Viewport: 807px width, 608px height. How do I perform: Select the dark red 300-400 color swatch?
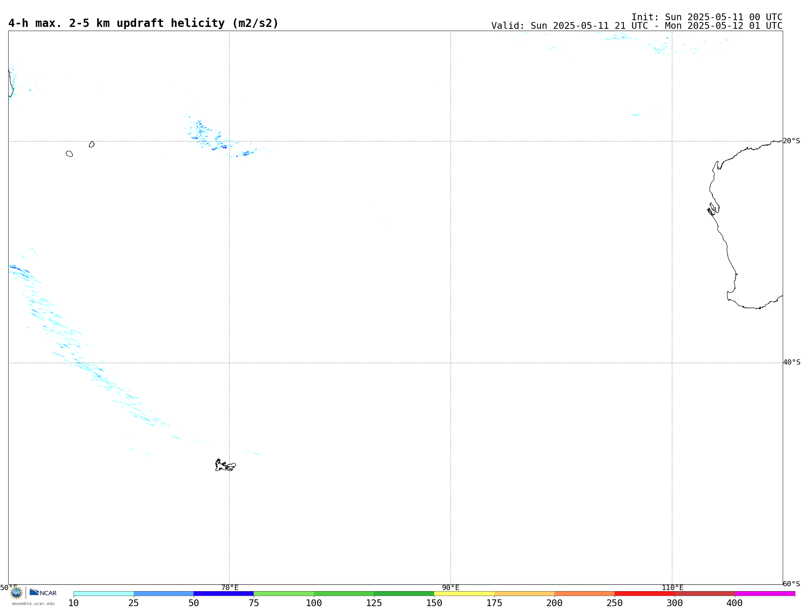tap(705, 593)
